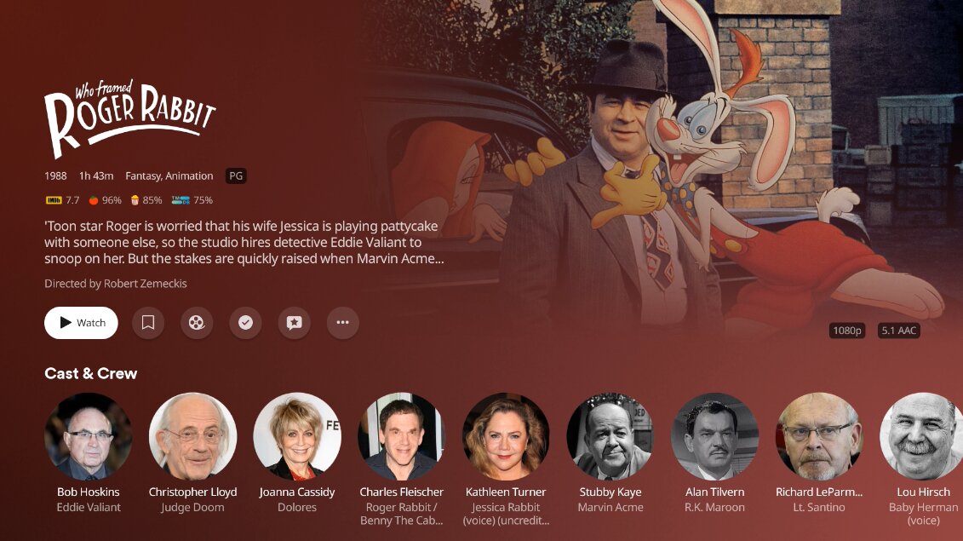Image resolution: width=963 pixels, height=541 pixels.
Task: Click the popcorn audience 85% score
Action: coord(146,200)
